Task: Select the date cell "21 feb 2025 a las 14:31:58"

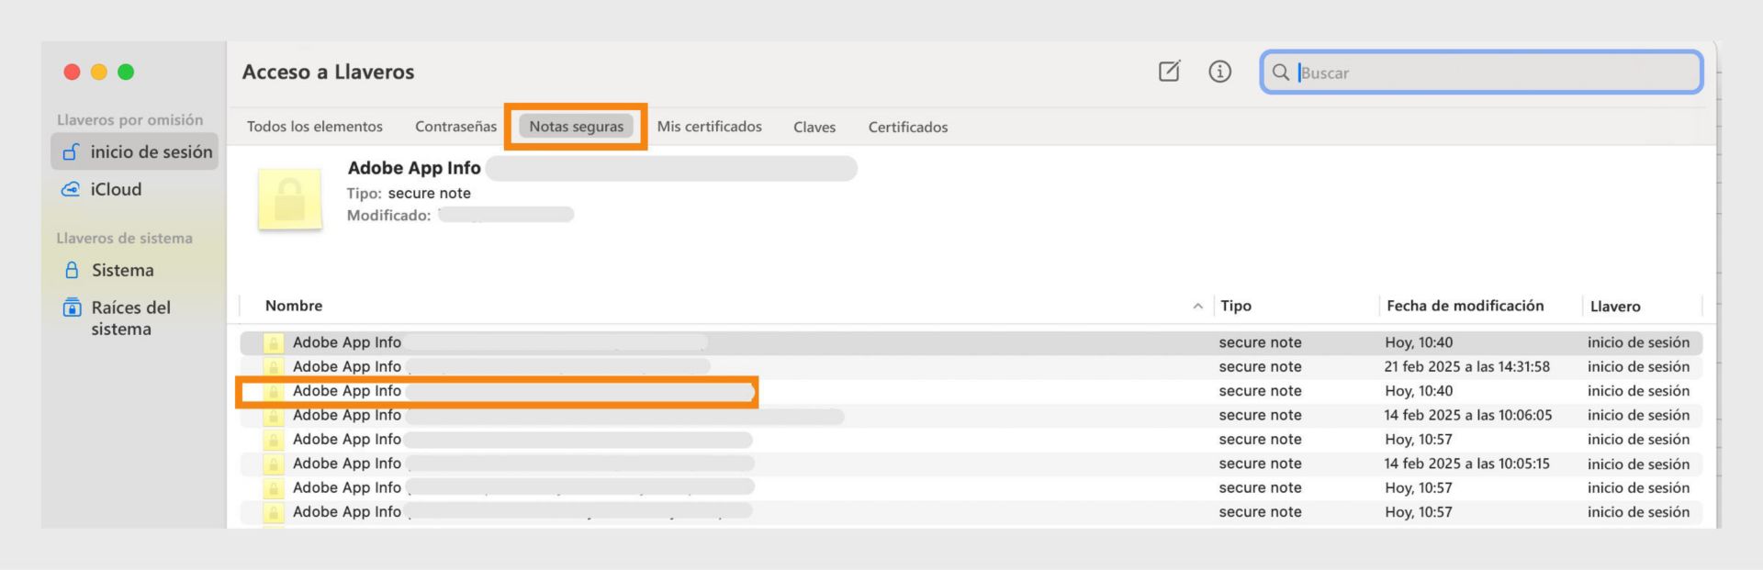Action: 1467,367
